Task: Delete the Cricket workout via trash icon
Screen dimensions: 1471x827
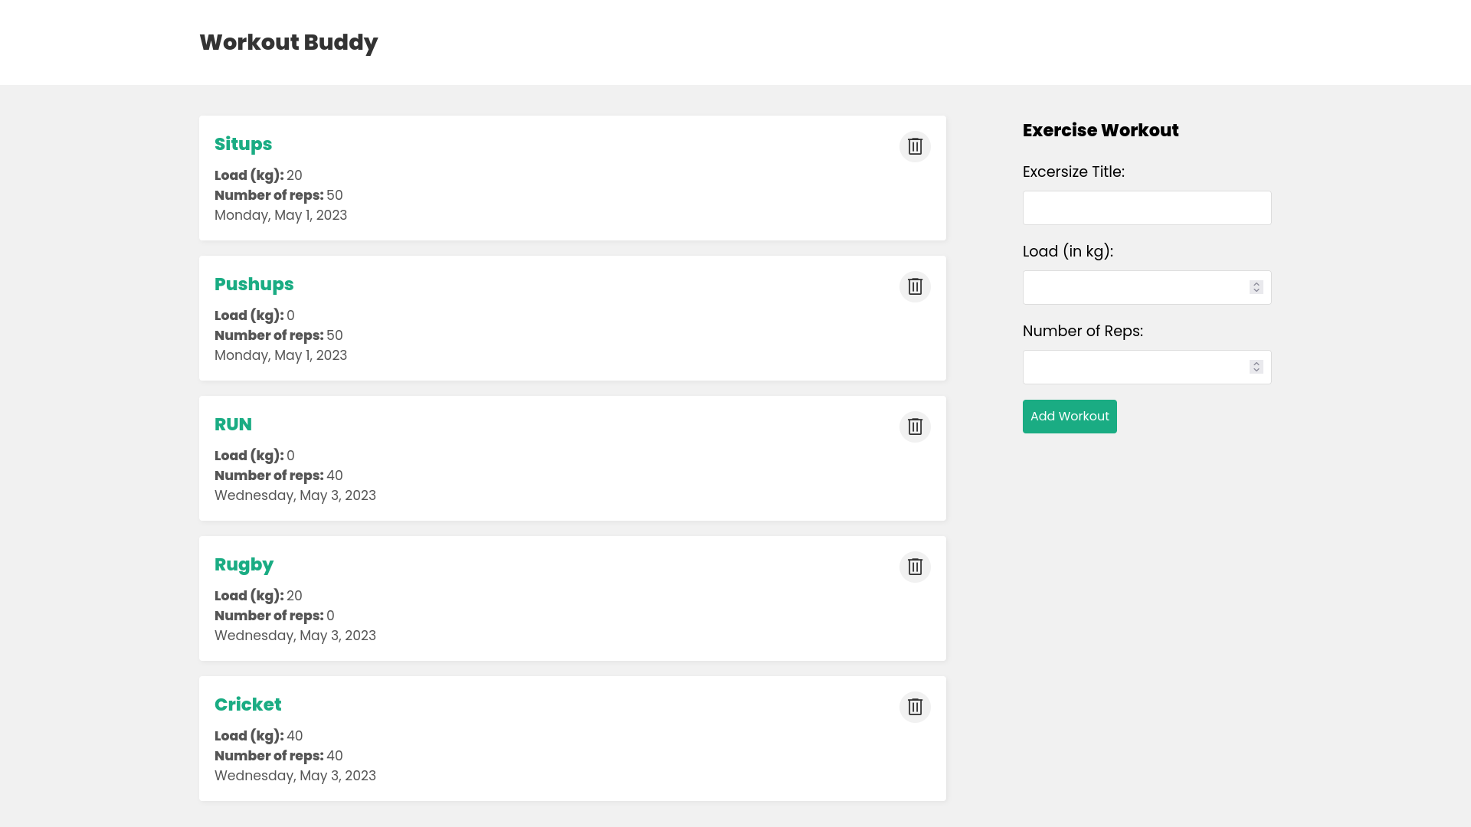Action: tap(915, 707)
